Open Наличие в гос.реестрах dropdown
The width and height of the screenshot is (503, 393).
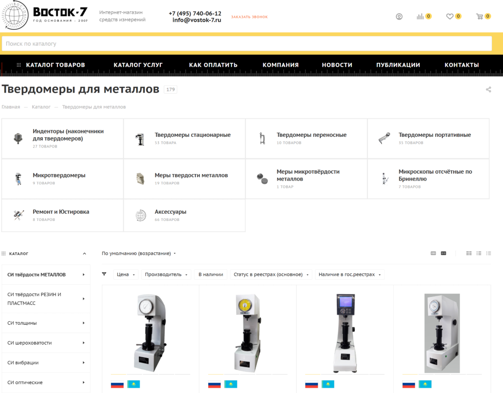pyautogui.click(x=350, y=274)
